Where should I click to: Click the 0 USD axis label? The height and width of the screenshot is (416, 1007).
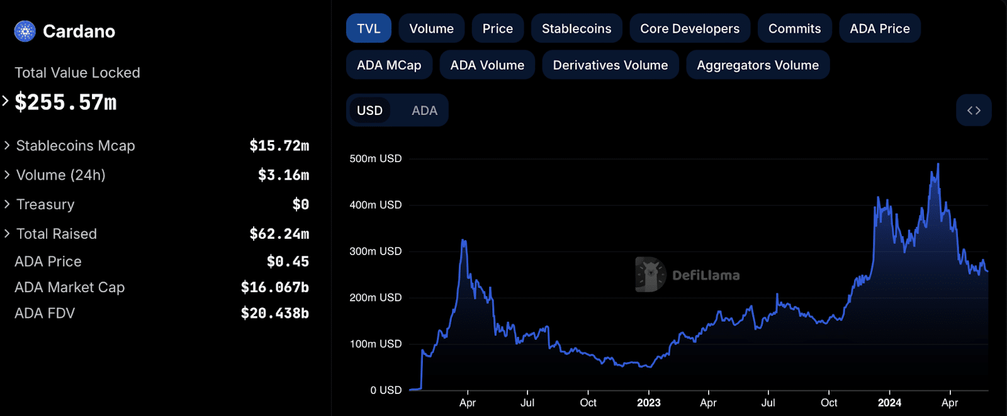[386, 390]
